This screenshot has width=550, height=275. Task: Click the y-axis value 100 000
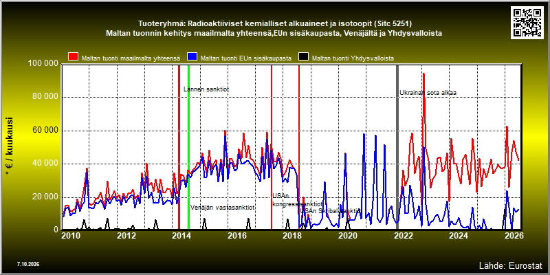42,64
